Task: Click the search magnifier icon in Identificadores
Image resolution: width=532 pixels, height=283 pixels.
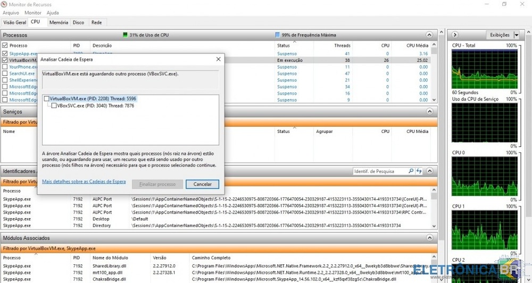Action: pyautogui.click(x=411, y=171)
